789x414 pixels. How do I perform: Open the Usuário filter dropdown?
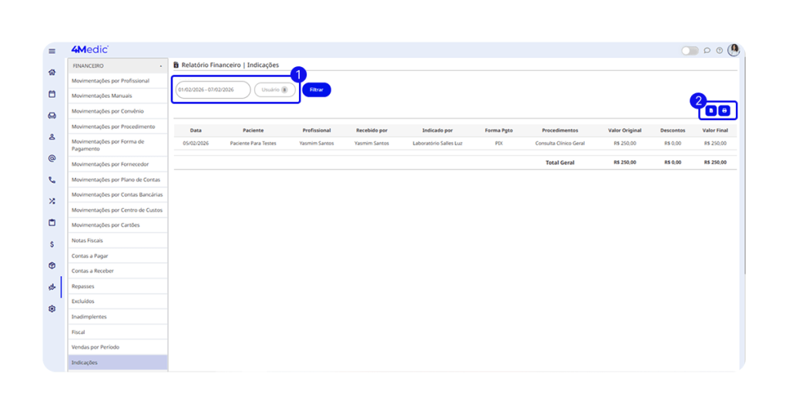point(275,89)
